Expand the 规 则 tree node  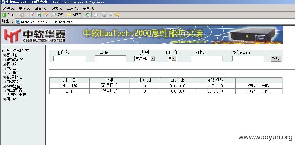4,69
